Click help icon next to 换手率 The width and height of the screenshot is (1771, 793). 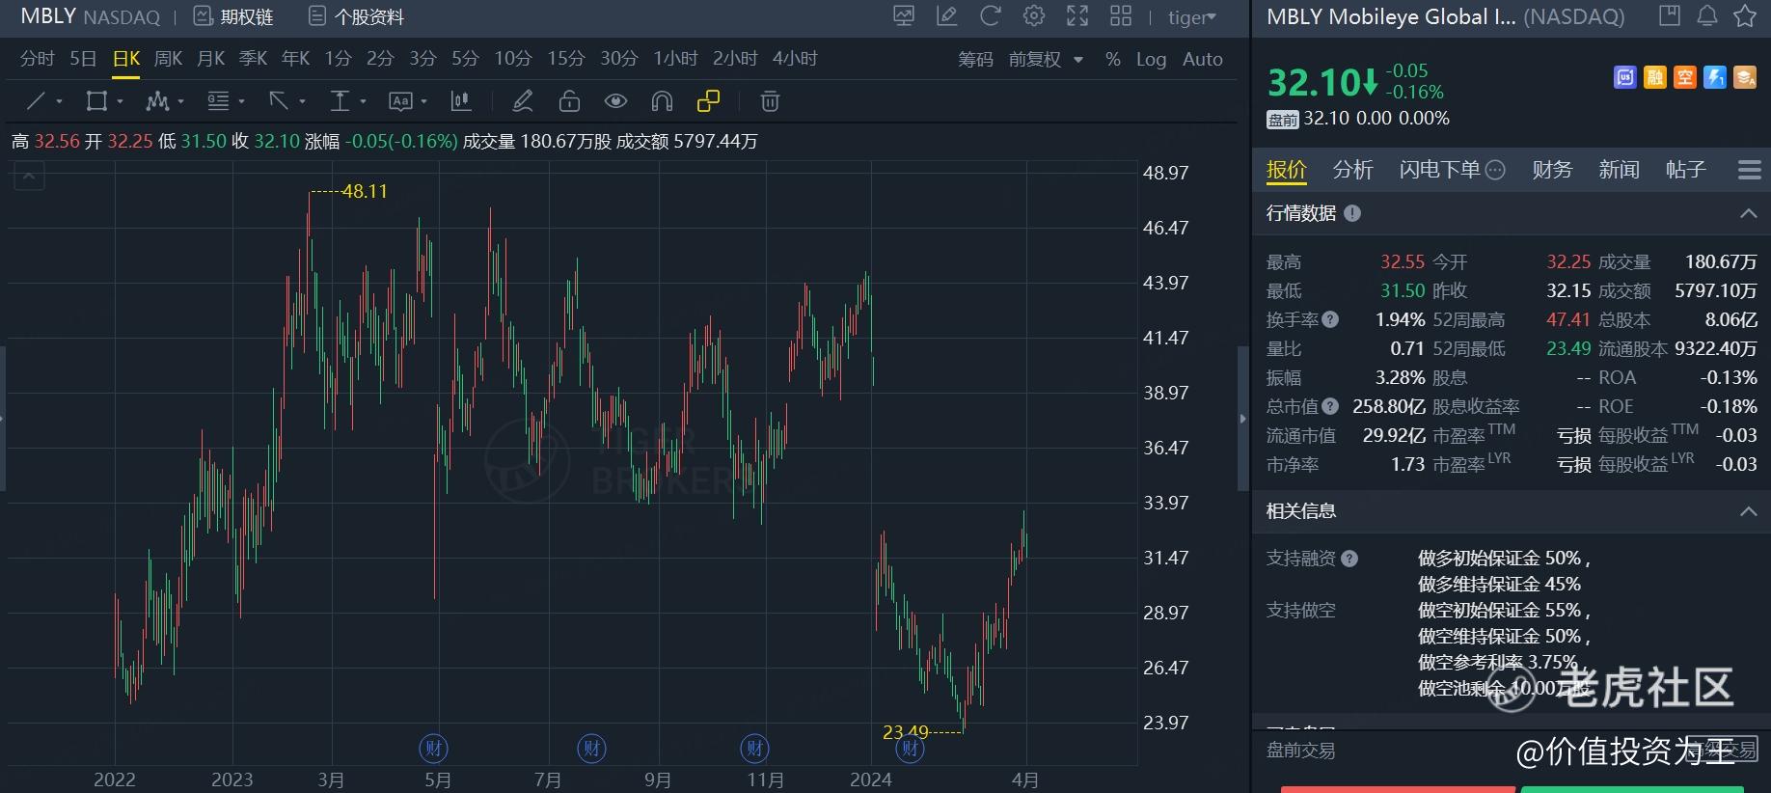click(1330, 319)
